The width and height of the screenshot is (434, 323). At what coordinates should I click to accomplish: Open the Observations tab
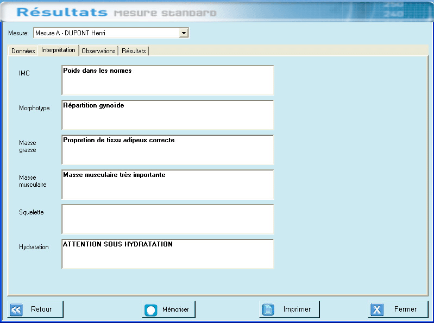tap(98, 51)
